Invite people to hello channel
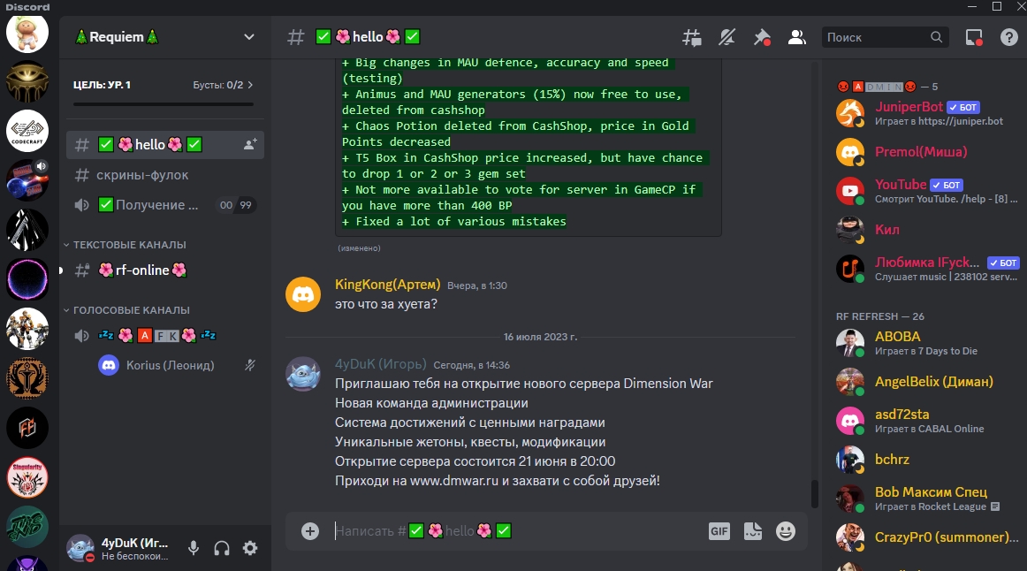Screen dimensions: 1027x571 [x=249, y=144]
